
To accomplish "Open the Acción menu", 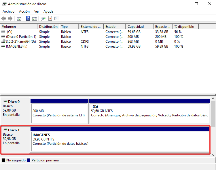I will (24, 11).
